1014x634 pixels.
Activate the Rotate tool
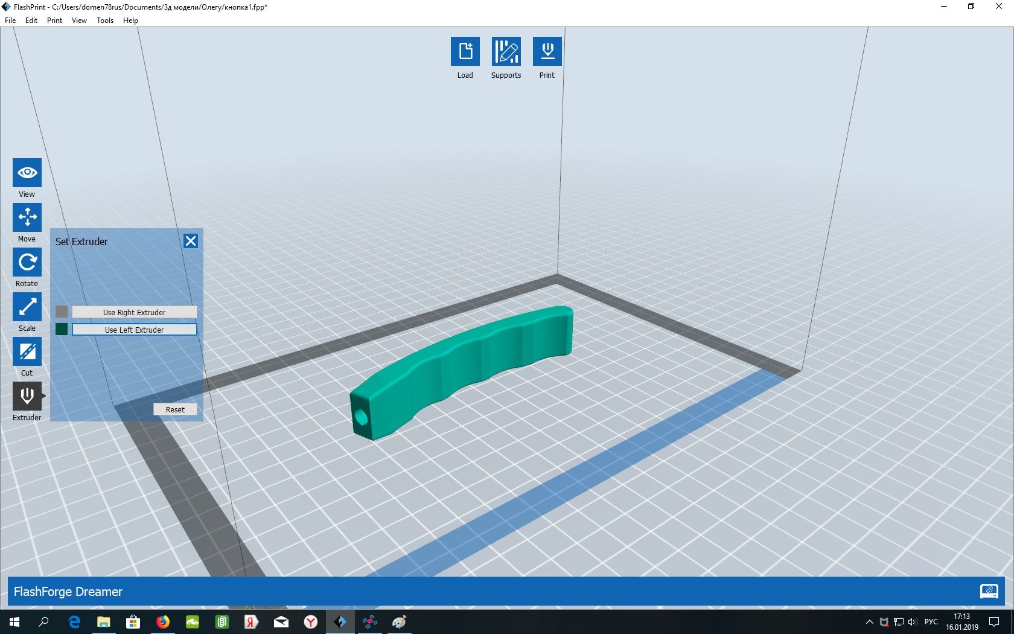(x=27, y=263)
